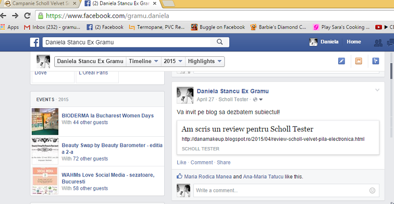Open Daniela profile link in header
Screen dimensions: 394x204
point(324,42)
